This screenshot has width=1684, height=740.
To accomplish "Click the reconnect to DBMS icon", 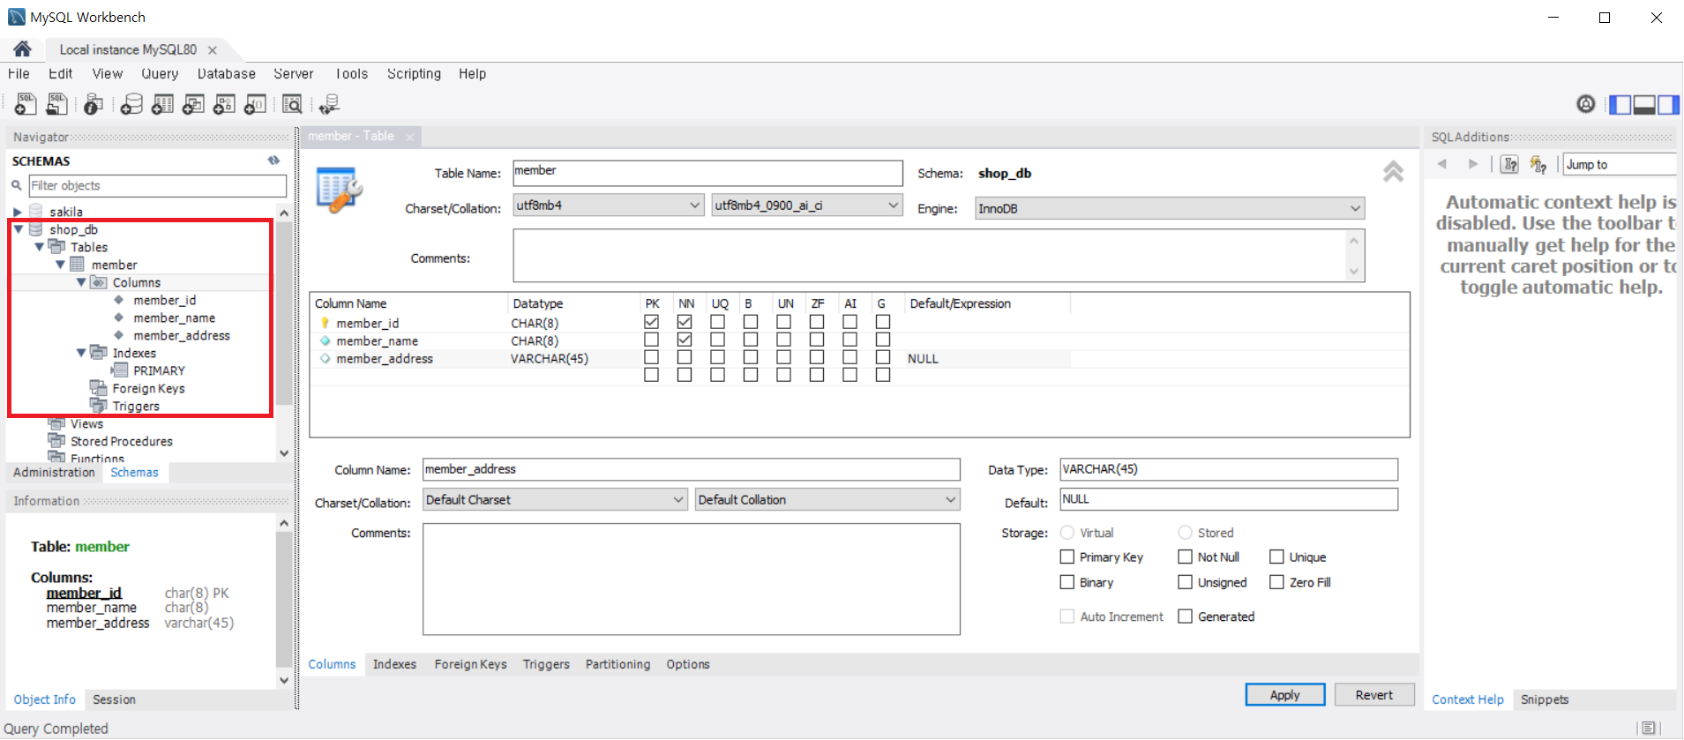I will 329,104.
